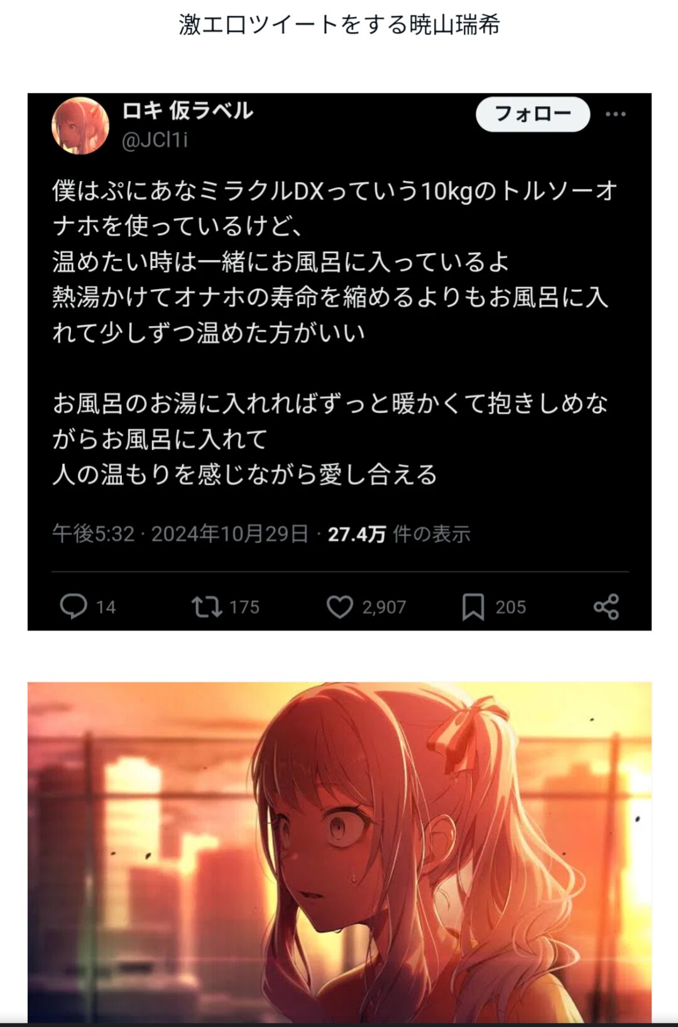The height and width of the screenshot is (1027, 678).
Task: Click the reply speech bubble icon
Action: [73, 607]
